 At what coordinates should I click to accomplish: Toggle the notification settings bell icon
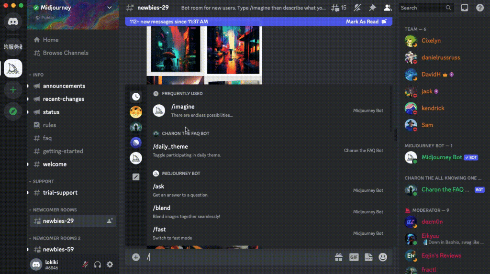pos(357,8)
